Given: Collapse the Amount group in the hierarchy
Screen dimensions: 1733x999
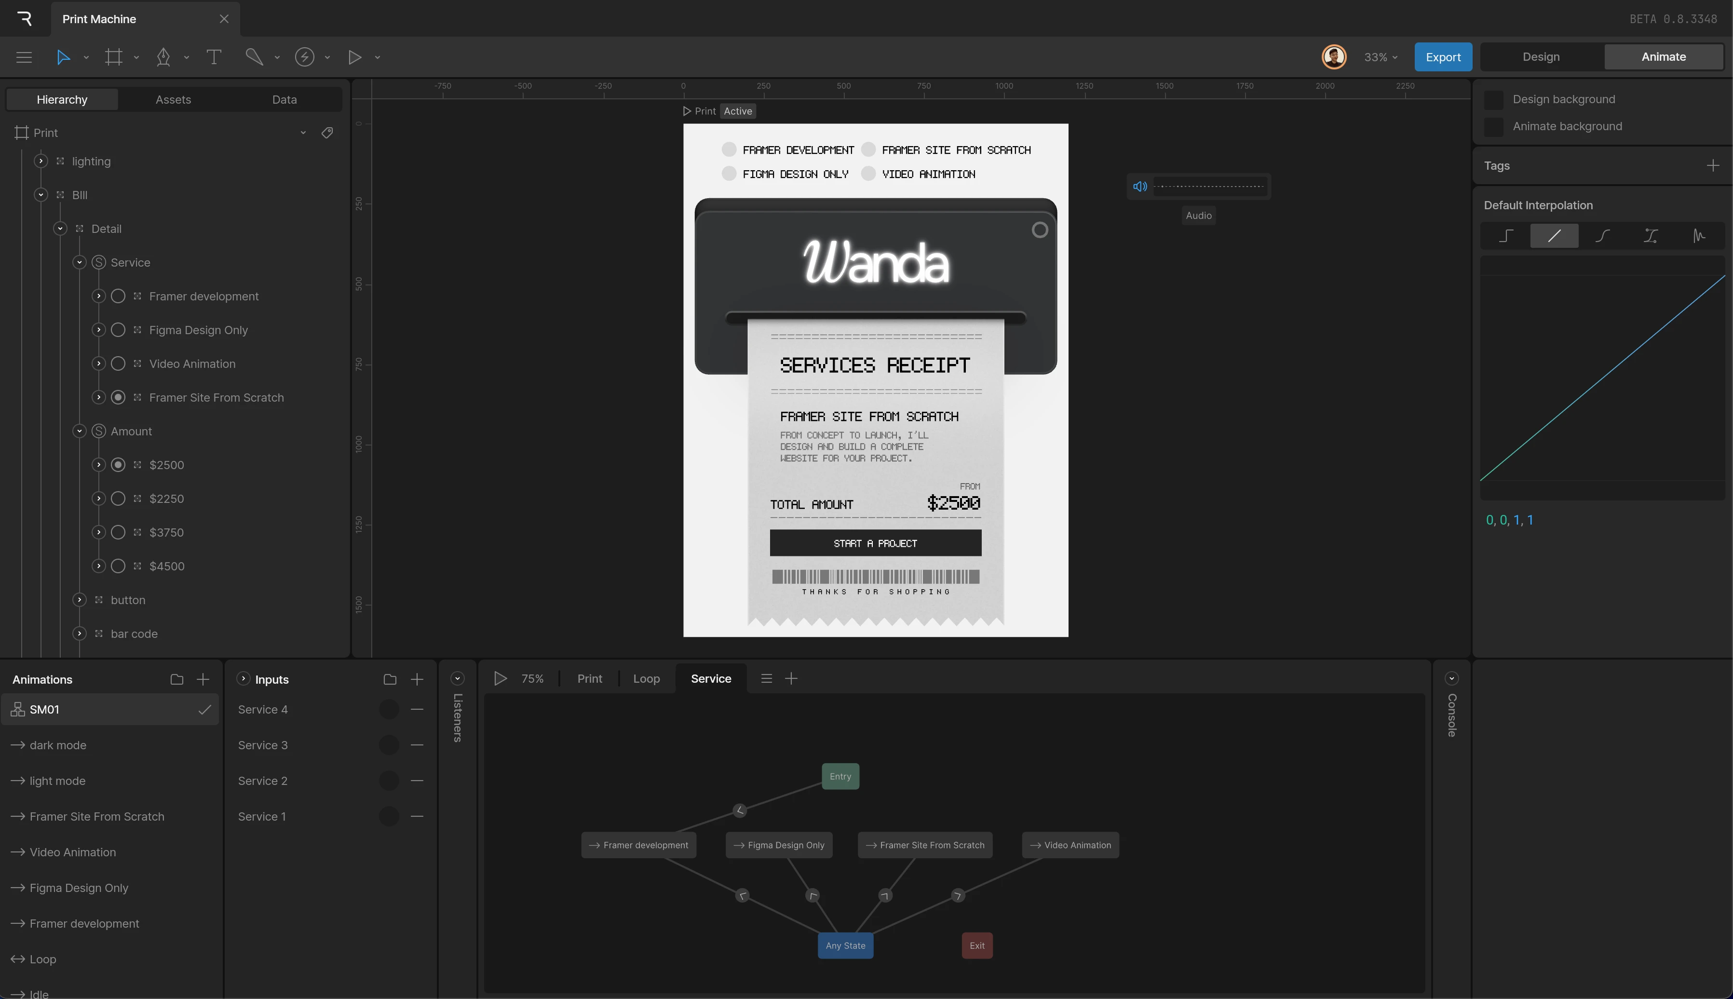Looking at the screenshot, I should click(80, 431).
